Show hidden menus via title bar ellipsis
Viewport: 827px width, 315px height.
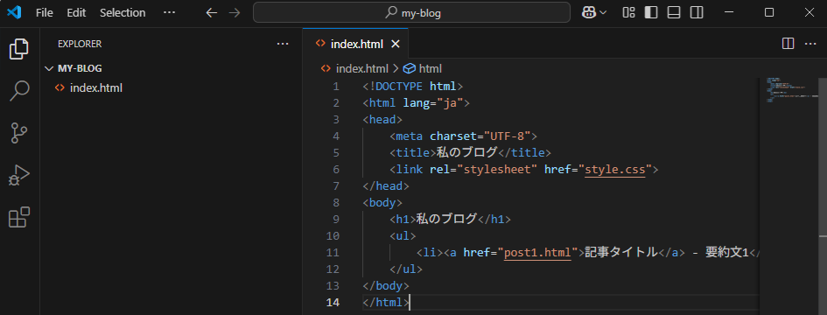[x=169, y=12]
